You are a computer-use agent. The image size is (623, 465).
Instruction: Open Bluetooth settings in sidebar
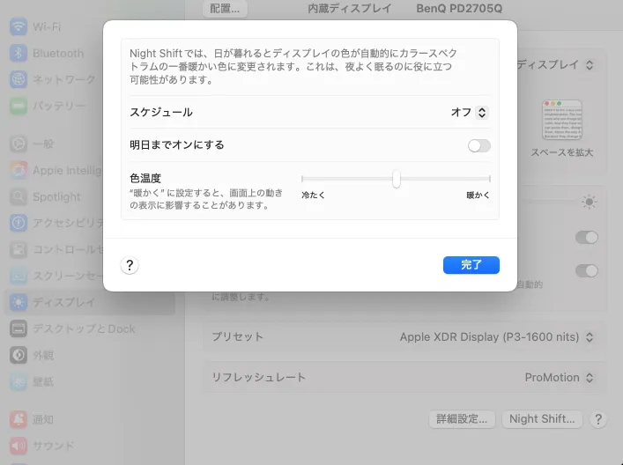(90, 53)
